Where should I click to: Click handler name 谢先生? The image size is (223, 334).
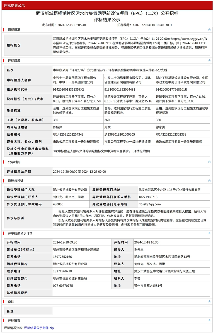(x=139, y=249)
